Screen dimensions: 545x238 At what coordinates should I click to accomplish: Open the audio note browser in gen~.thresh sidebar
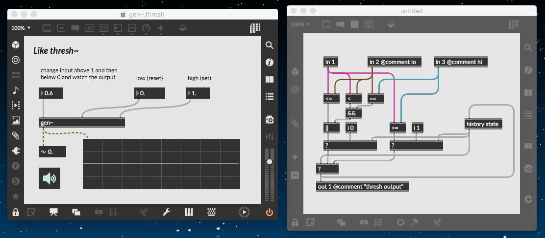point(16,90)
